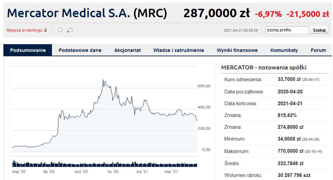Click the mar '21 axis label

[171, 172]
